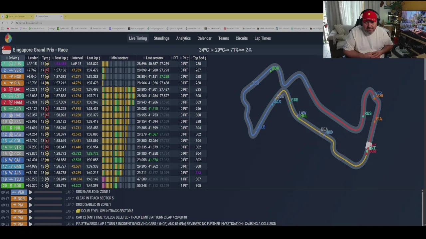Click the hard tyre icon for TSU
The width and height of the screenshot is (426, 239).
(47, 179)
